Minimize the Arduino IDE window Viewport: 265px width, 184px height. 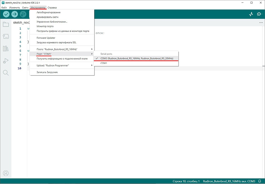243,3
